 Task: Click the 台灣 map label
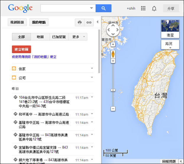point(161,95)
